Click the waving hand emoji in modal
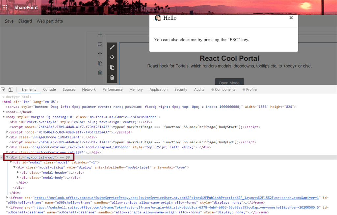The height and width of the screenshot is (215, 337). click(x=158, y=18)
